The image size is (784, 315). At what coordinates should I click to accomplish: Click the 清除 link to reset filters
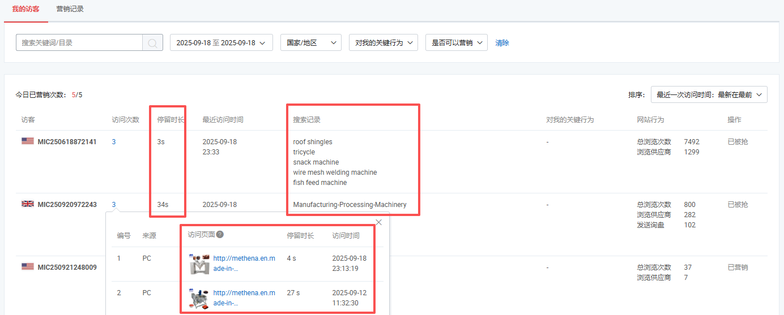[x=502, y=43]
